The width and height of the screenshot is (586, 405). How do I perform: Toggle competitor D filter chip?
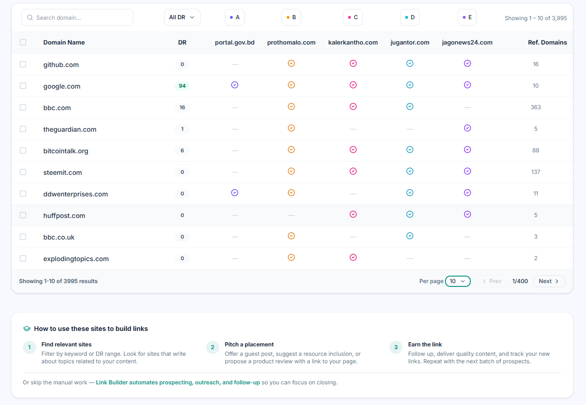[410, 17]
